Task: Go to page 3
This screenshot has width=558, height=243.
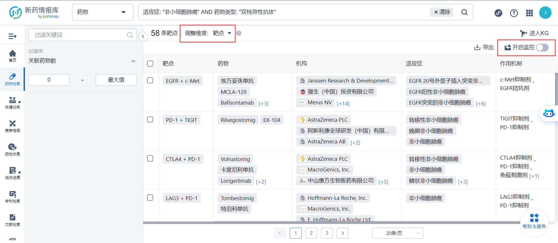Action: [x=327, y=233]
